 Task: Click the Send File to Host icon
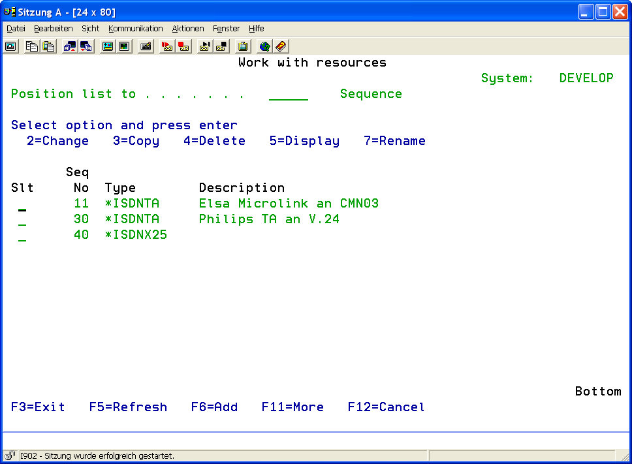point(69,46)
